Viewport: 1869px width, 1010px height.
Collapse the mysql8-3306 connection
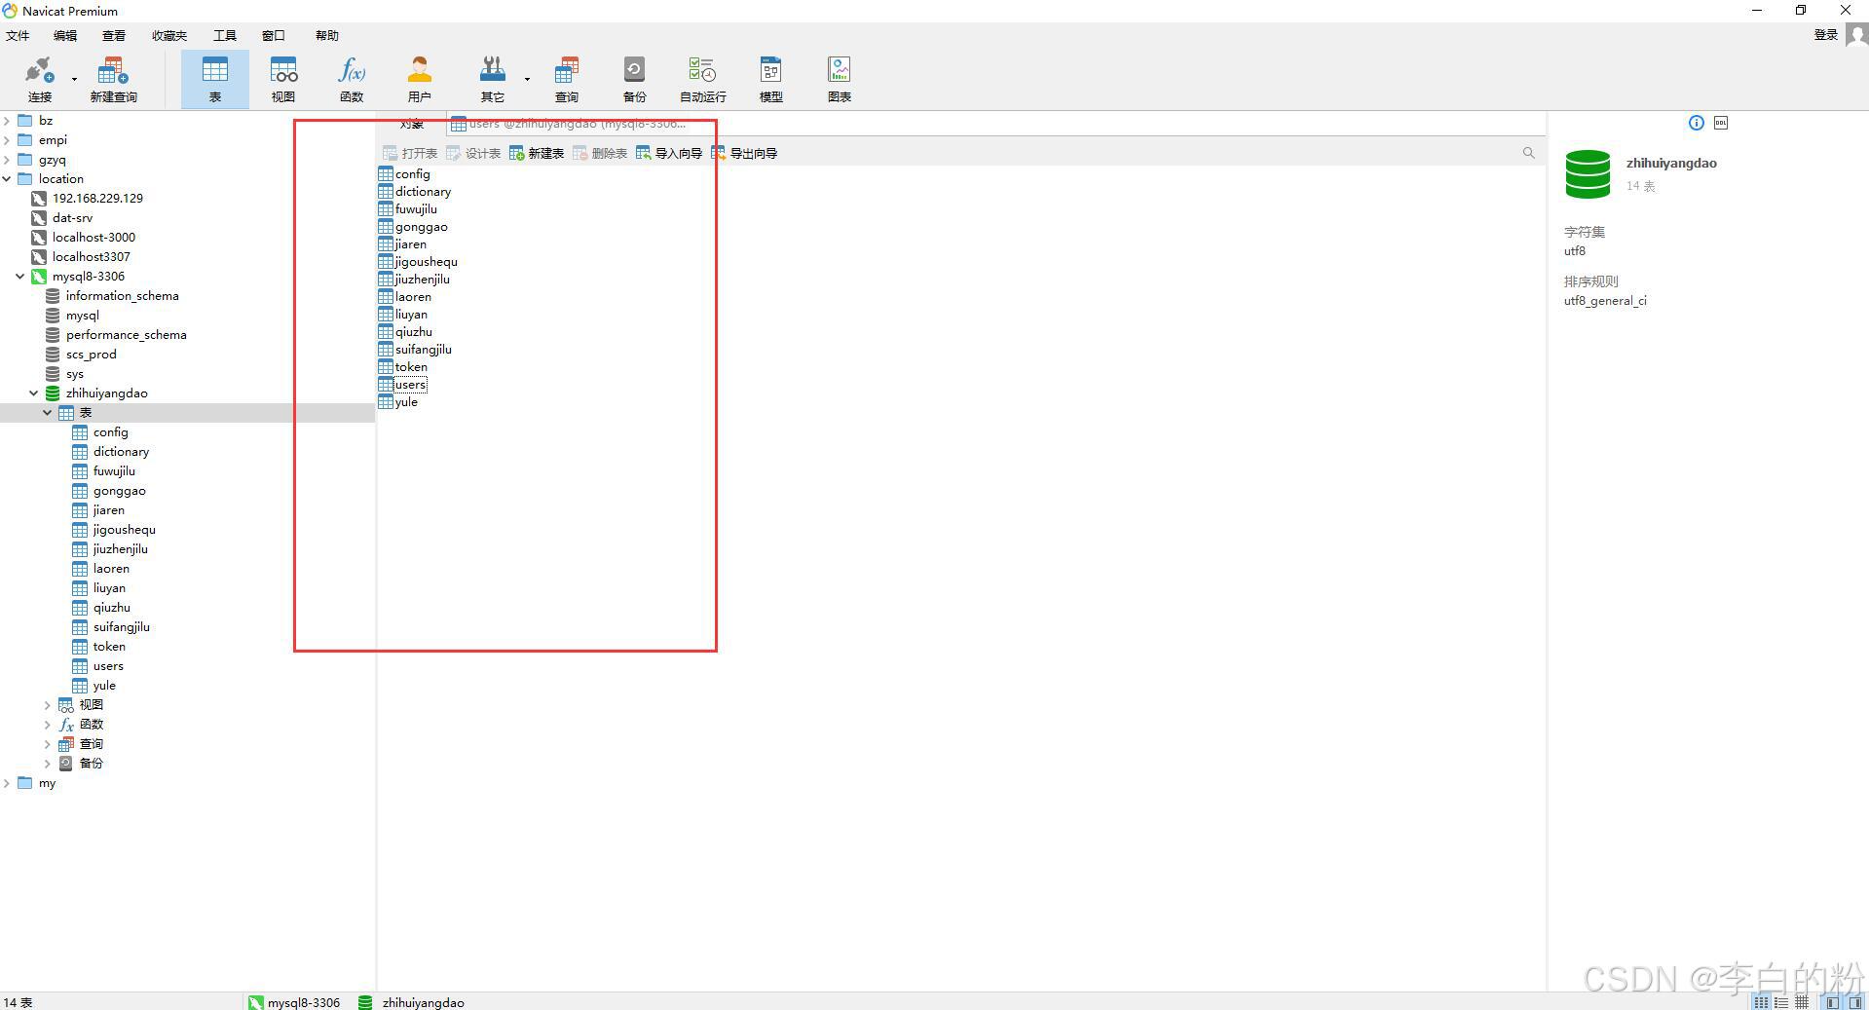20,277
